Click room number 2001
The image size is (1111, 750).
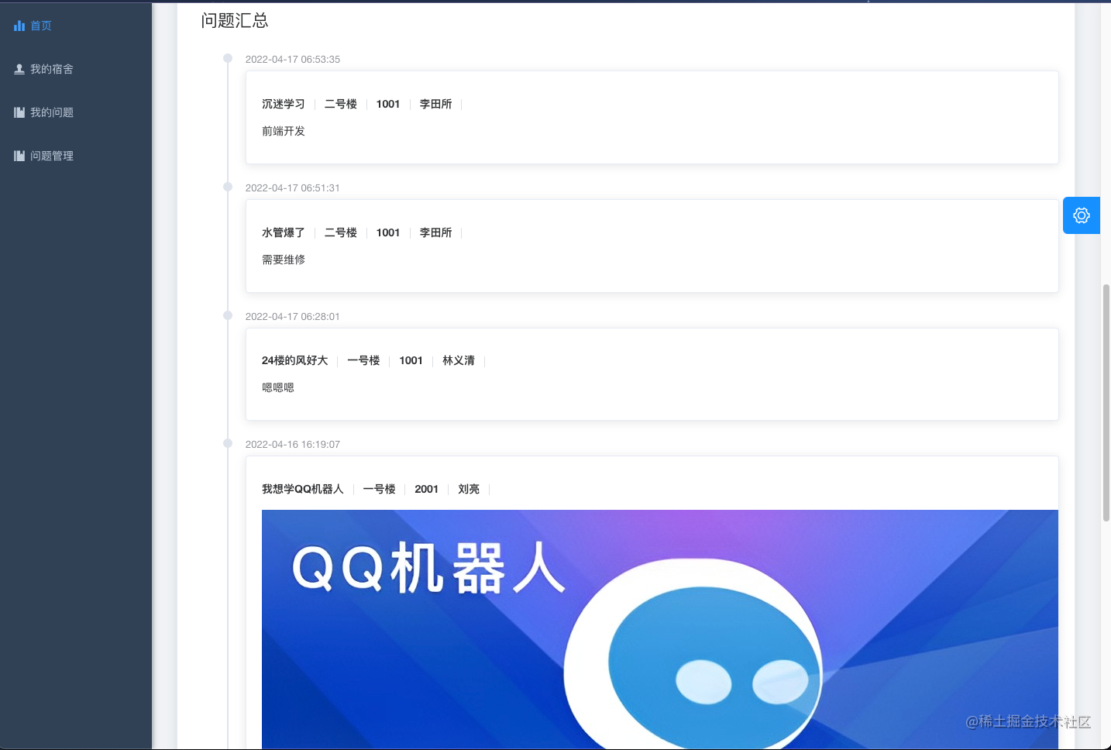pos(427,489)
